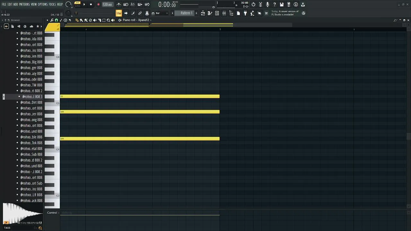Select the Draw pencil tool

[77, 20]
